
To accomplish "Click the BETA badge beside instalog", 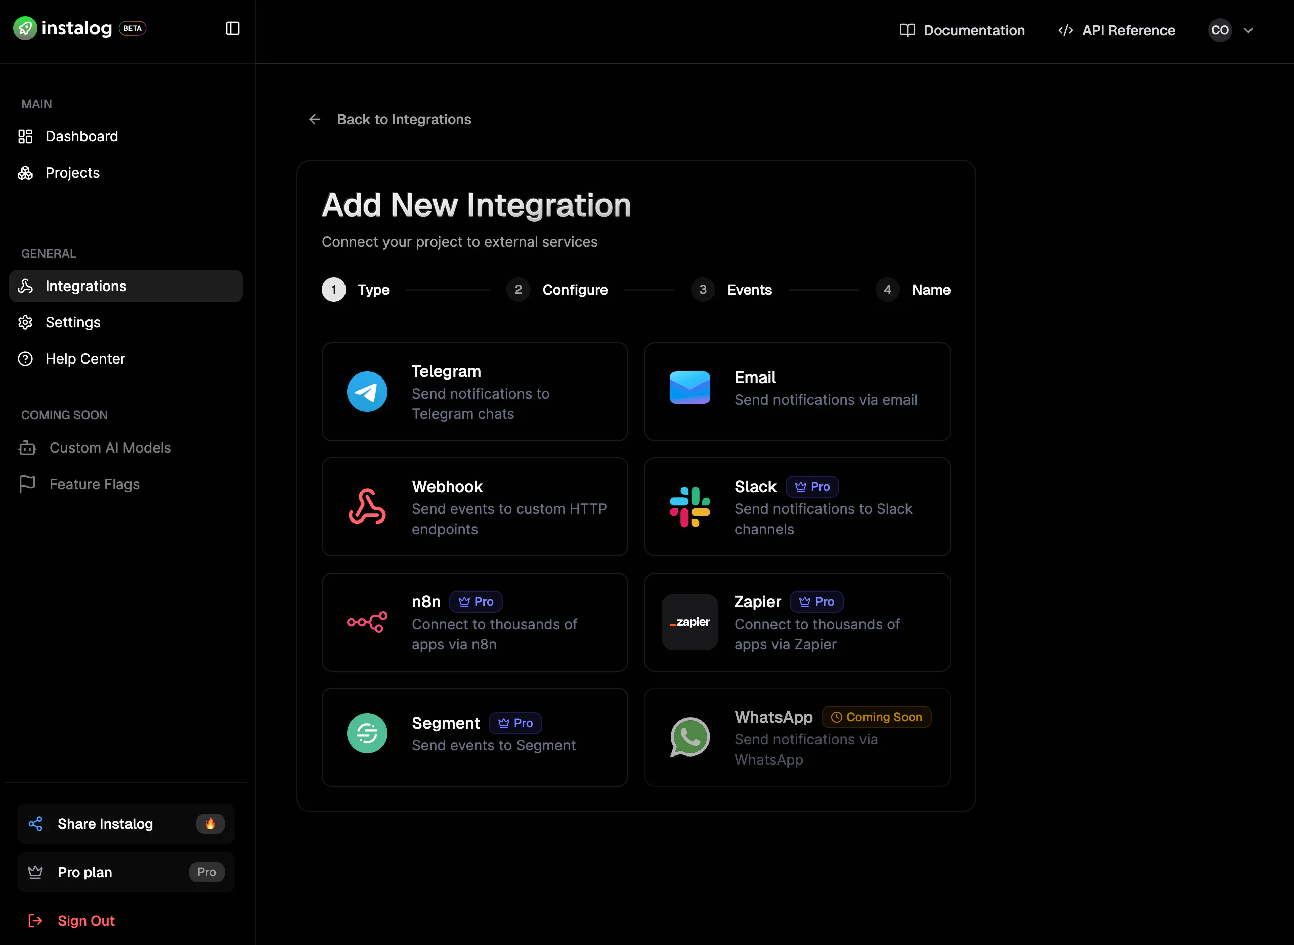I will click(132, 28).
